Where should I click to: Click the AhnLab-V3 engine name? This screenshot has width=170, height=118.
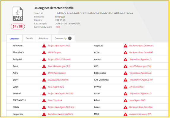(x=18, y=53)
